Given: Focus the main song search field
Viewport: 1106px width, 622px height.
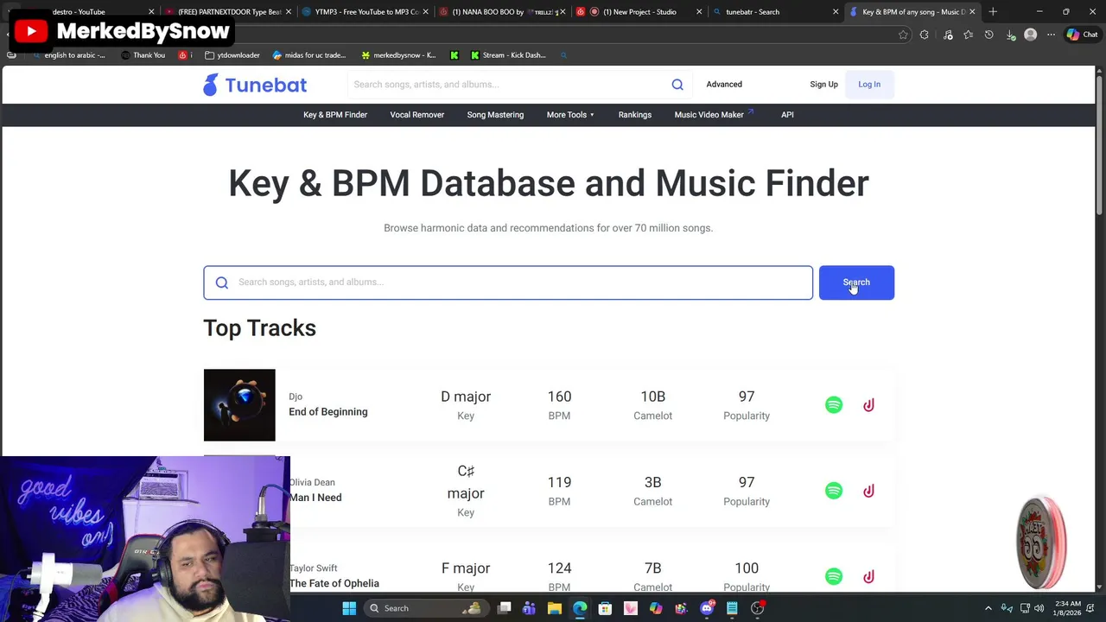Looking at the screenshot, I should coord(508,282).
